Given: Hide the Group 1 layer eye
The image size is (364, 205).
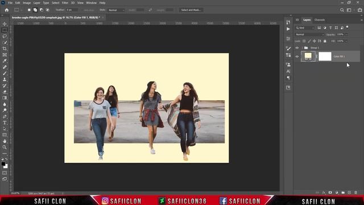Looking at the screenshot, I should [x=297, y=48].
